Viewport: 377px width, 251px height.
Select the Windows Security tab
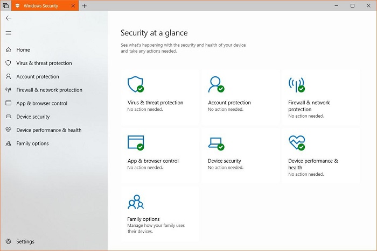click(x=45, y=6)
